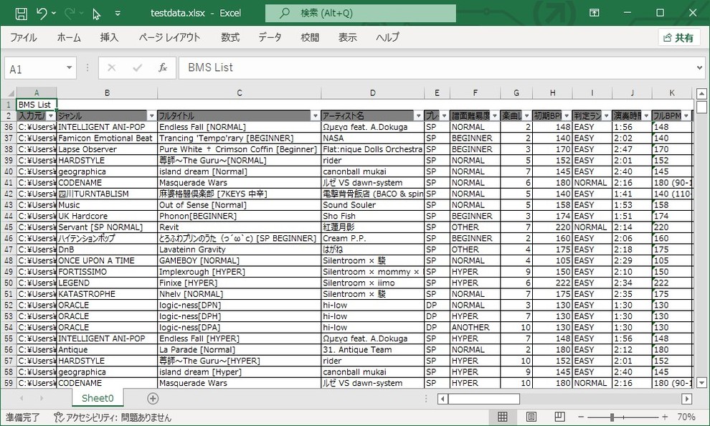This screenshot has height=426, width=710.
Task: Click cell ANOTHER difficulty in row 54
Action: [475, 327]
